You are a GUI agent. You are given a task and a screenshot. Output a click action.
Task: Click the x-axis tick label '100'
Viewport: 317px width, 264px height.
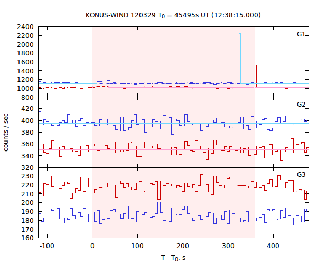click(x=137, y=246)
